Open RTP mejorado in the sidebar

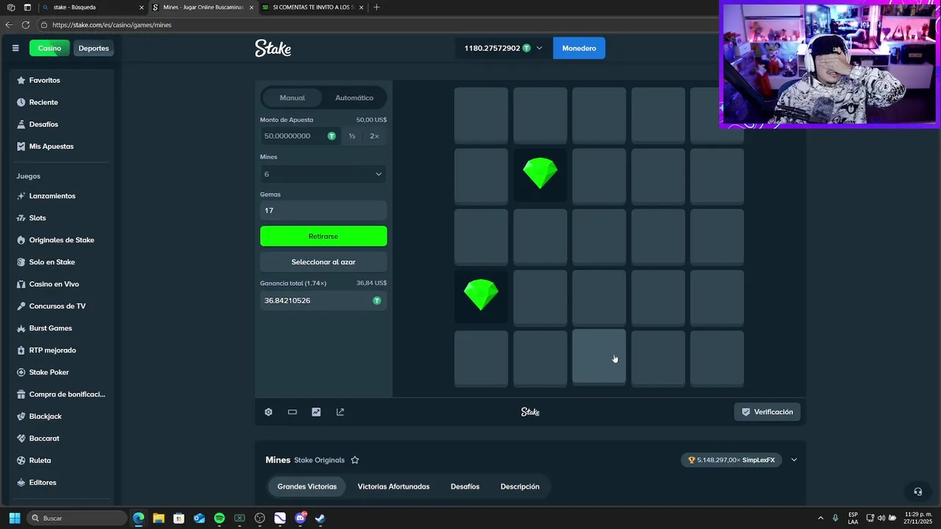click(62, 350)
